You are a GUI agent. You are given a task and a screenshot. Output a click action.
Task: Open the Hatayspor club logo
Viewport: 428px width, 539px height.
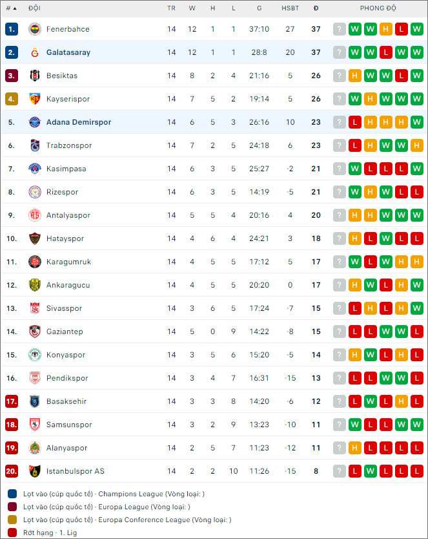(35, 238)
